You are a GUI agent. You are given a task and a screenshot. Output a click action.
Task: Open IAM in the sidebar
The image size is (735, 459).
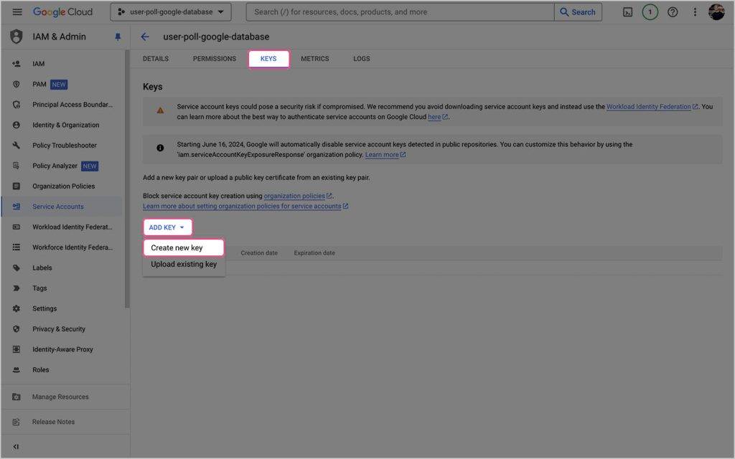click(x=39, y=64)
